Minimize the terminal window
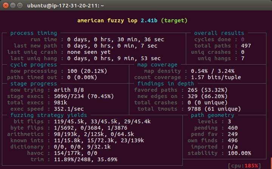 pyautogui.click(x=13, y=5)
